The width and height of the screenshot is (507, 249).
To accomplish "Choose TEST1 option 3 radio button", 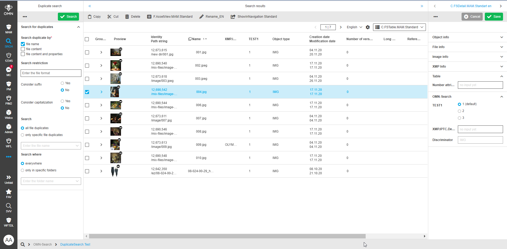I will coord(459,118).
